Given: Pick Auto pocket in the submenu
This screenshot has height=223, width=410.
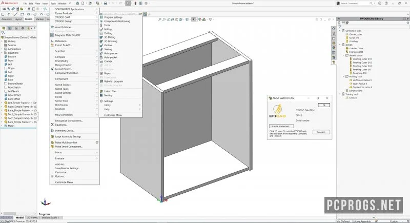Looking at the screenshot, I should 111,57.
